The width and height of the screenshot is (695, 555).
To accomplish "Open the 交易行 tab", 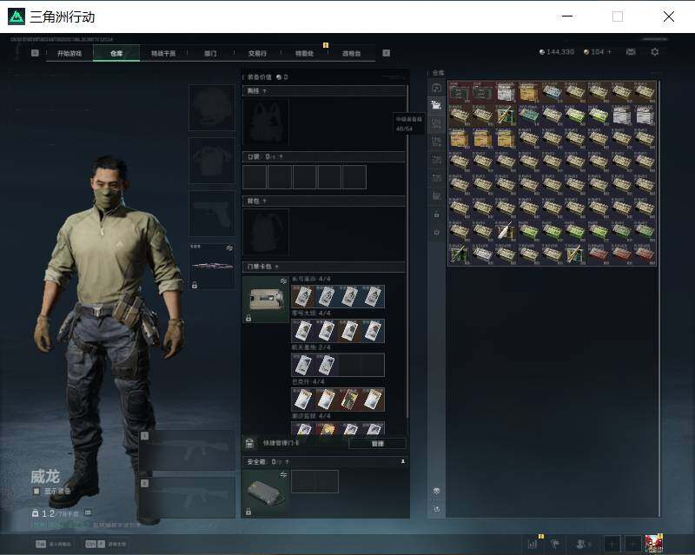I will click(x=257, y=53).
